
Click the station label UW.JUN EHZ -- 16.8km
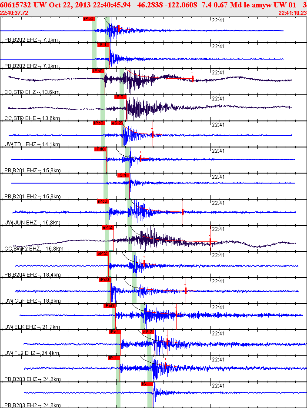(32, 222)
